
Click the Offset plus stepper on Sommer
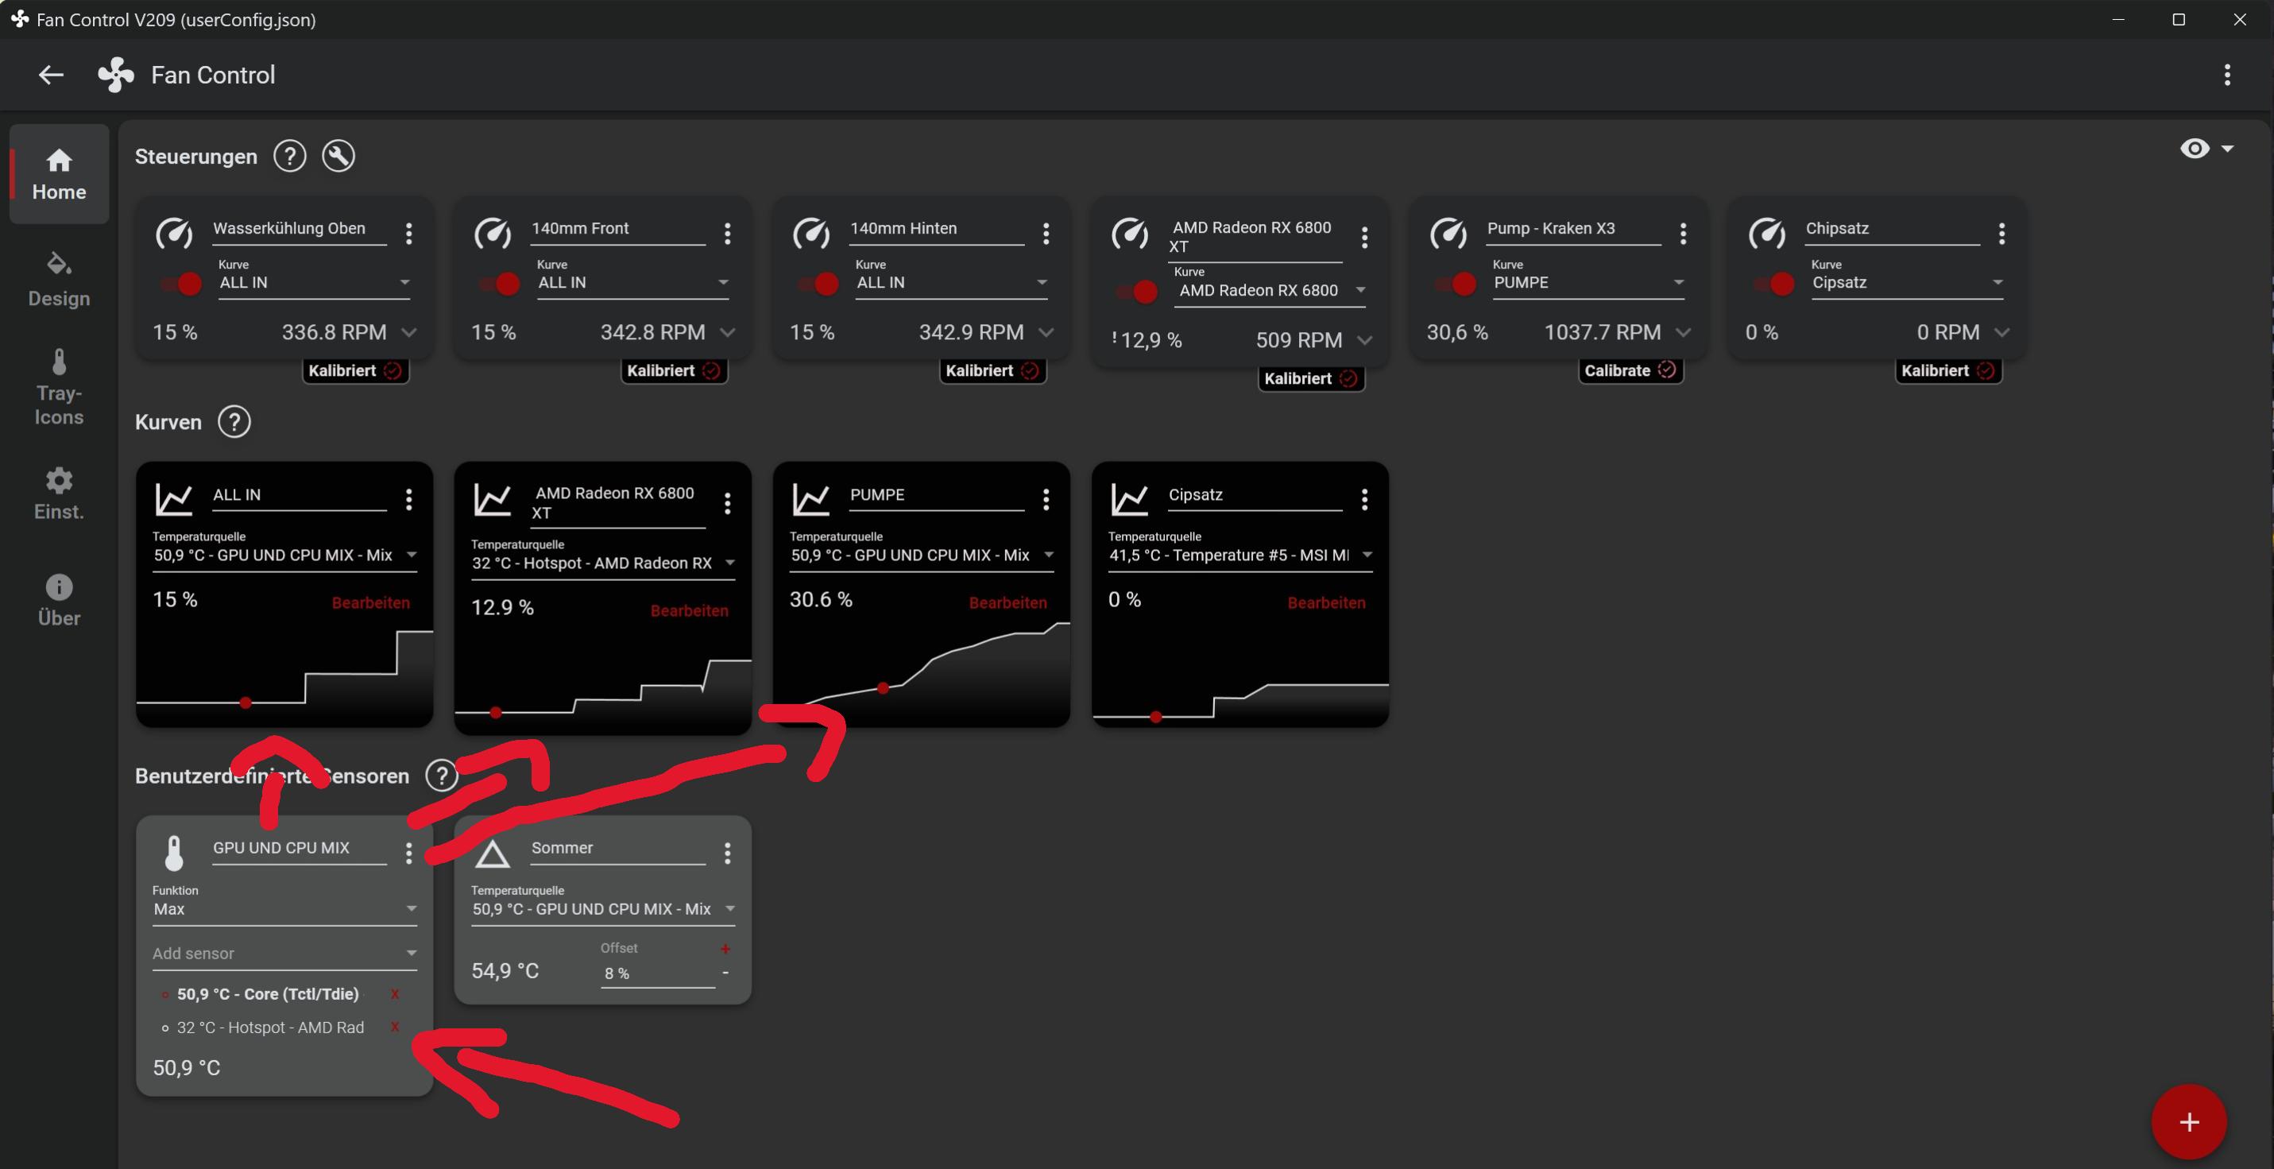(x=725, y=949)
